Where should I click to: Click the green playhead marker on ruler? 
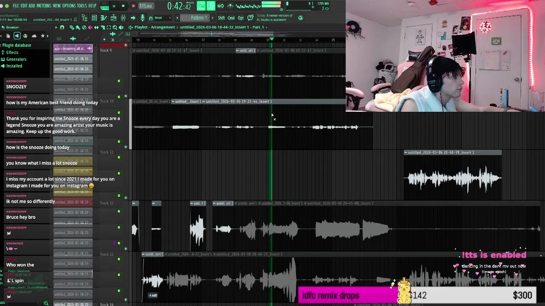pos(272,40)
